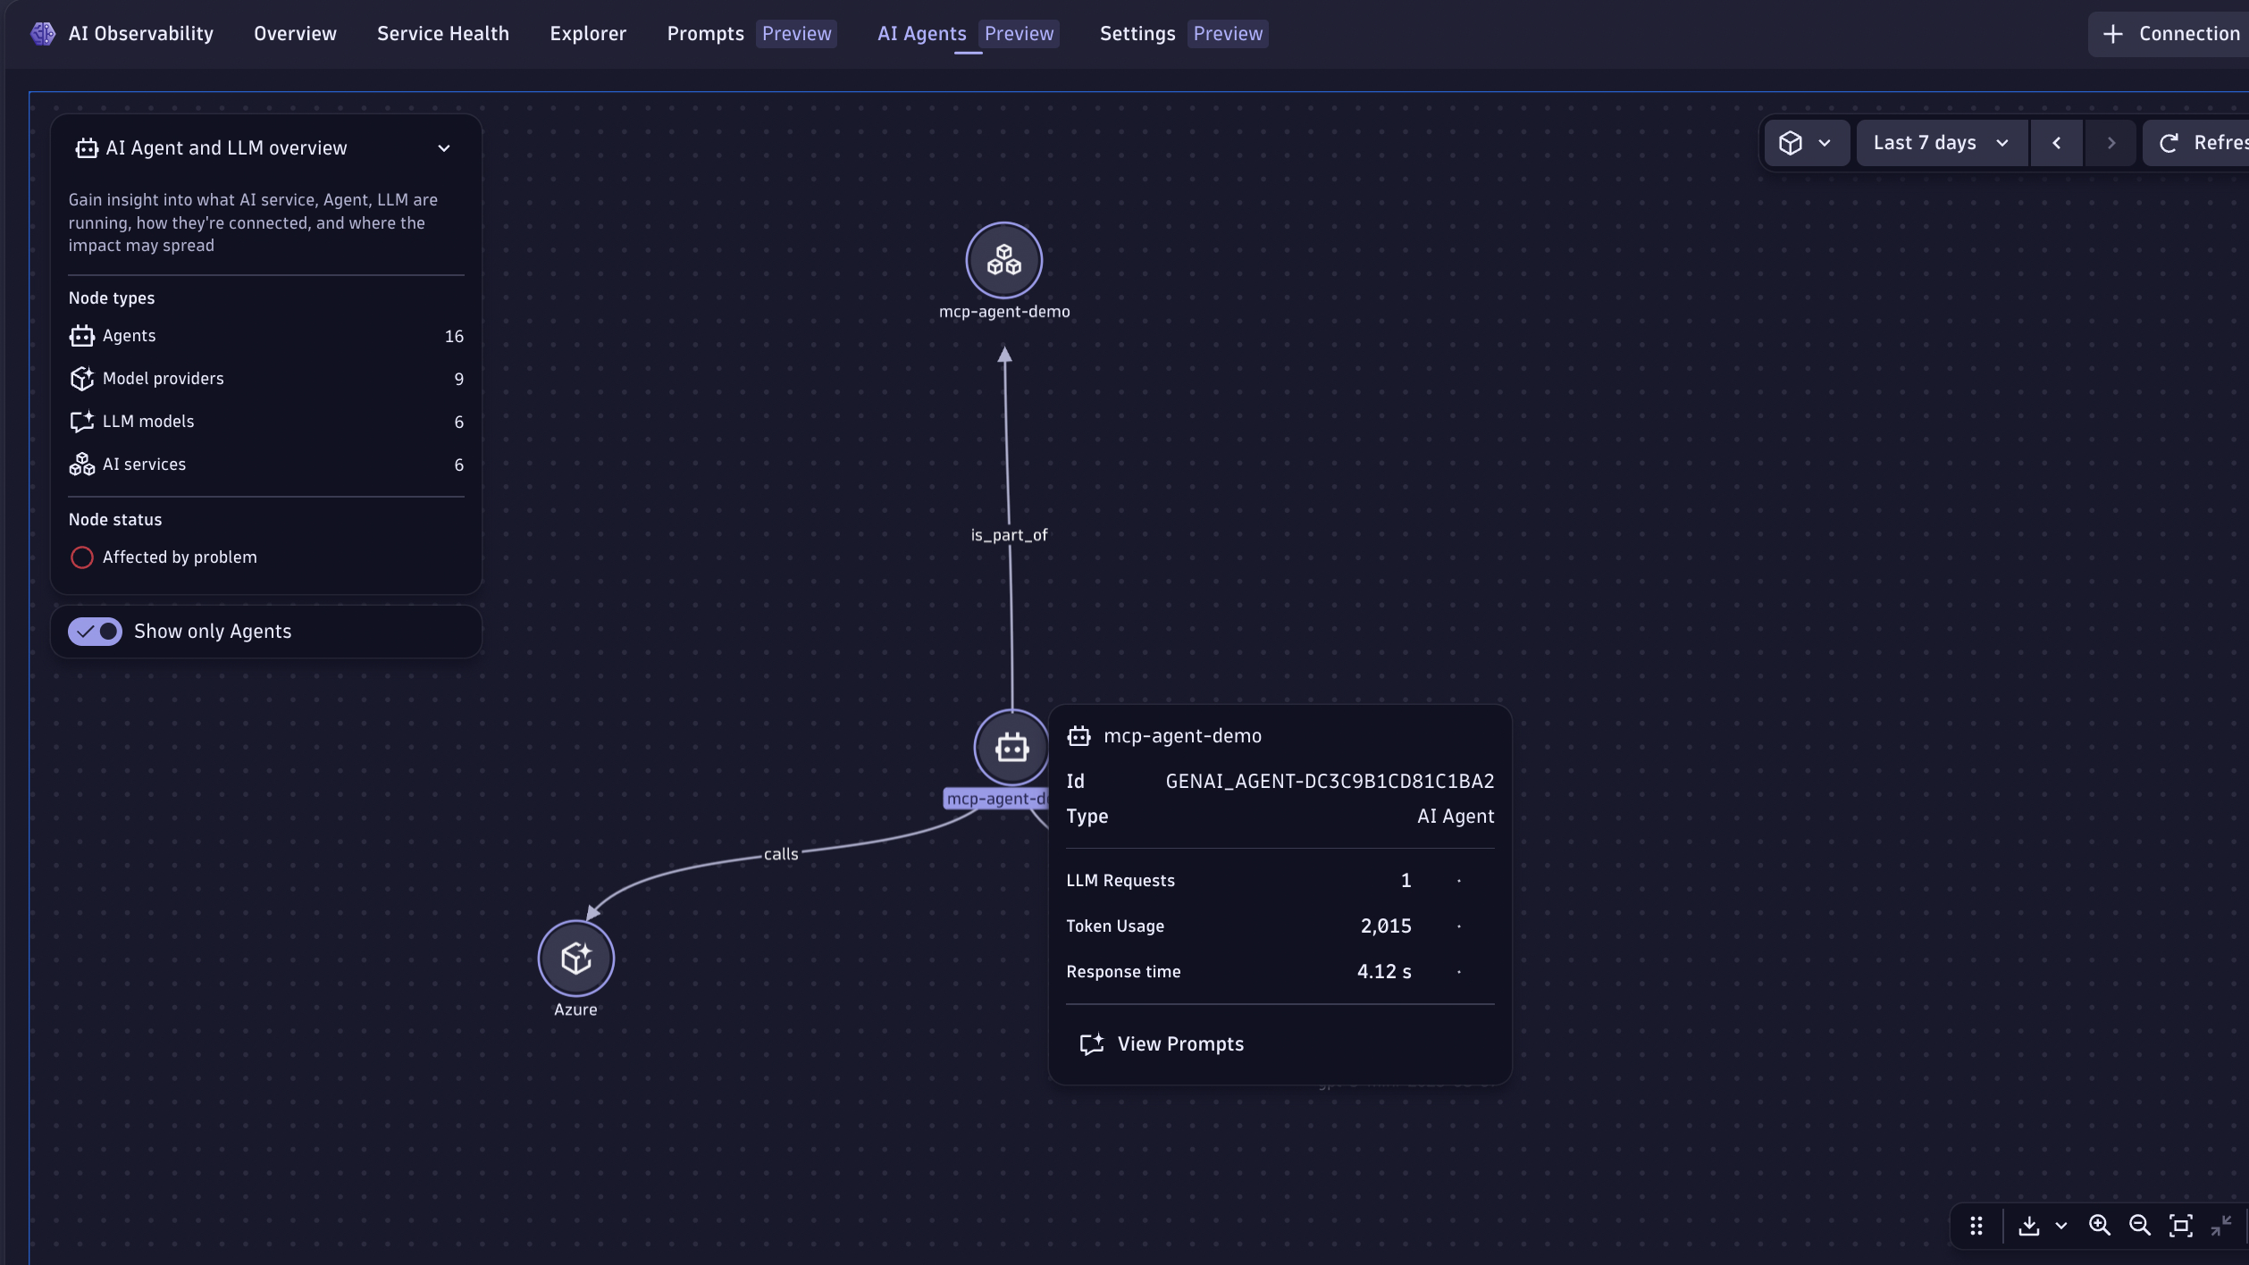Zoom in on the graph
Image resolution: width=2249 pixels, height=1265 pixels.
point(2100,1226)
